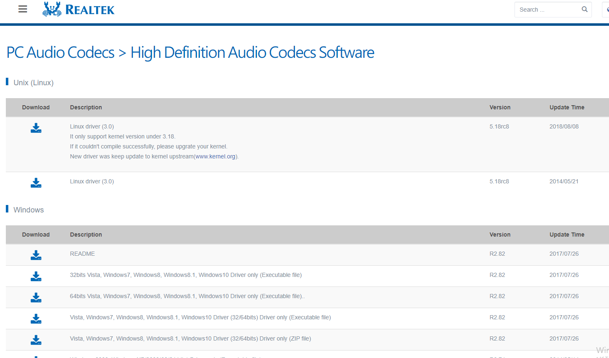The image size is (609, 358).
Task: Open the www.kernel.org link
Action: pyautogui.click(x=215, y=156)
